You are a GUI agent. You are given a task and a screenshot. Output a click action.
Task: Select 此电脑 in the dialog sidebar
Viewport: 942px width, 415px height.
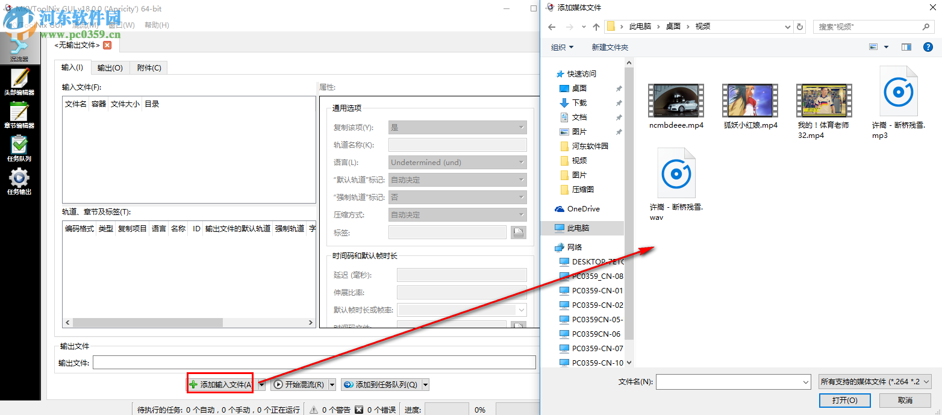tap(577, 227)
